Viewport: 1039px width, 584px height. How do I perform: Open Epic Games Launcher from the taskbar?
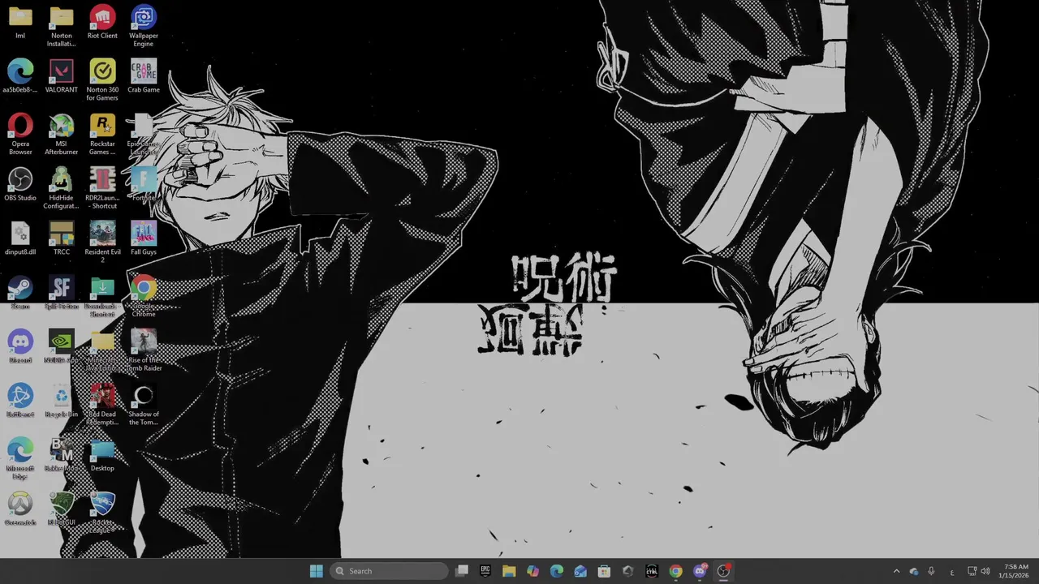pyautogui.click(x=485, y=571)
